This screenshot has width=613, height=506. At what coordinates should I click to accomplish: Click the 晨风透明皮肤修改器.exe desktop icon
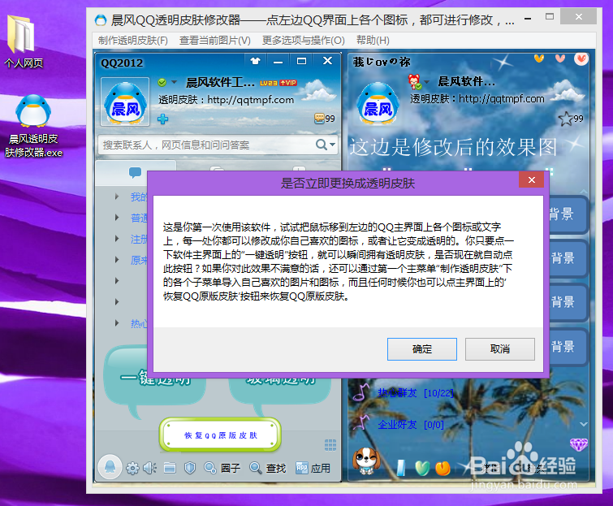(x=33, y=126)
